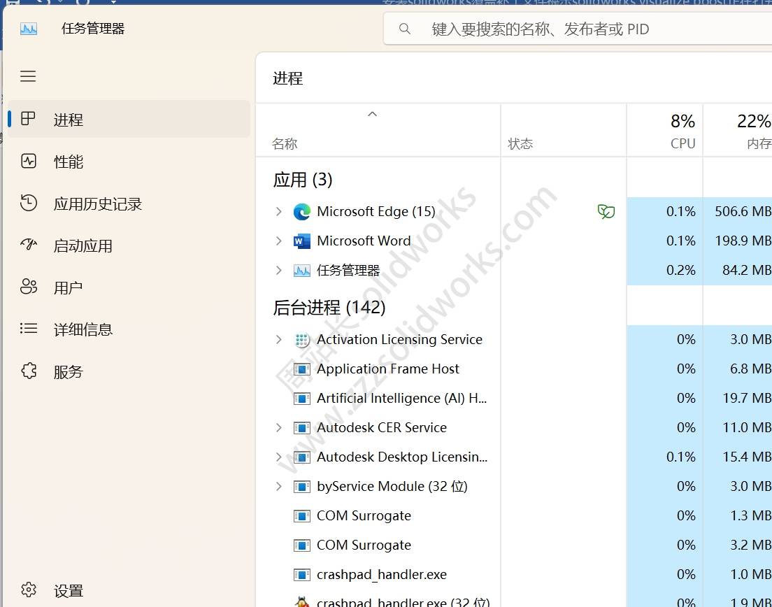The image size is (772, 607).
Task: Expand the Autodesk CER Service entry
Action: [278, 427]
